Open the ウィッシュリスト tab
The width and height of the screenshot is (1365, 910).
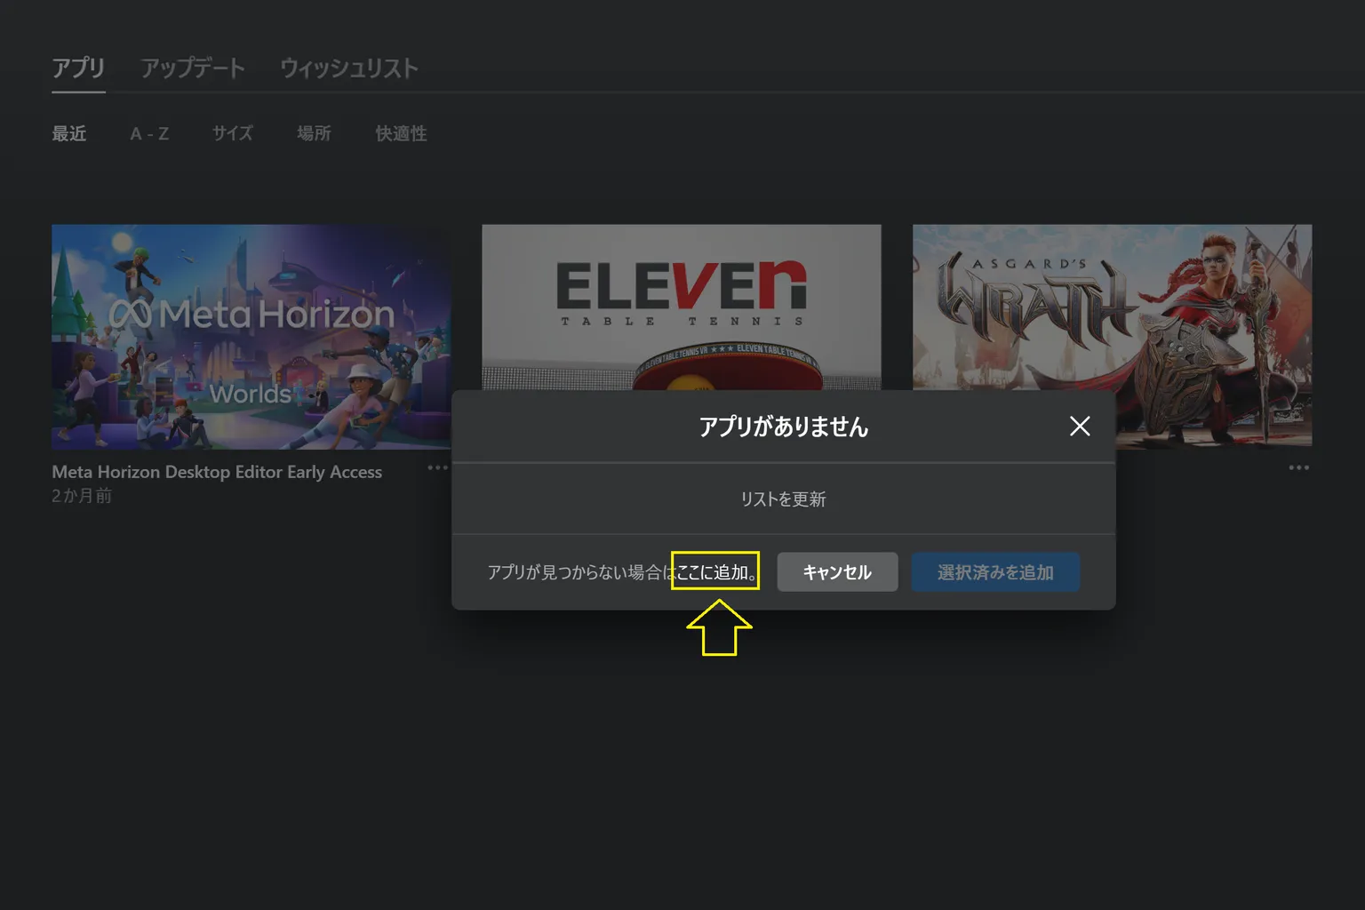[349, 68]
